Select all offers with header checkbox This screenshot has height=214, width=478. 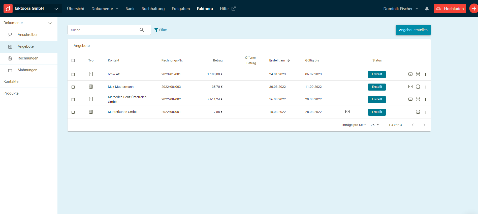[x=73, y=60]
